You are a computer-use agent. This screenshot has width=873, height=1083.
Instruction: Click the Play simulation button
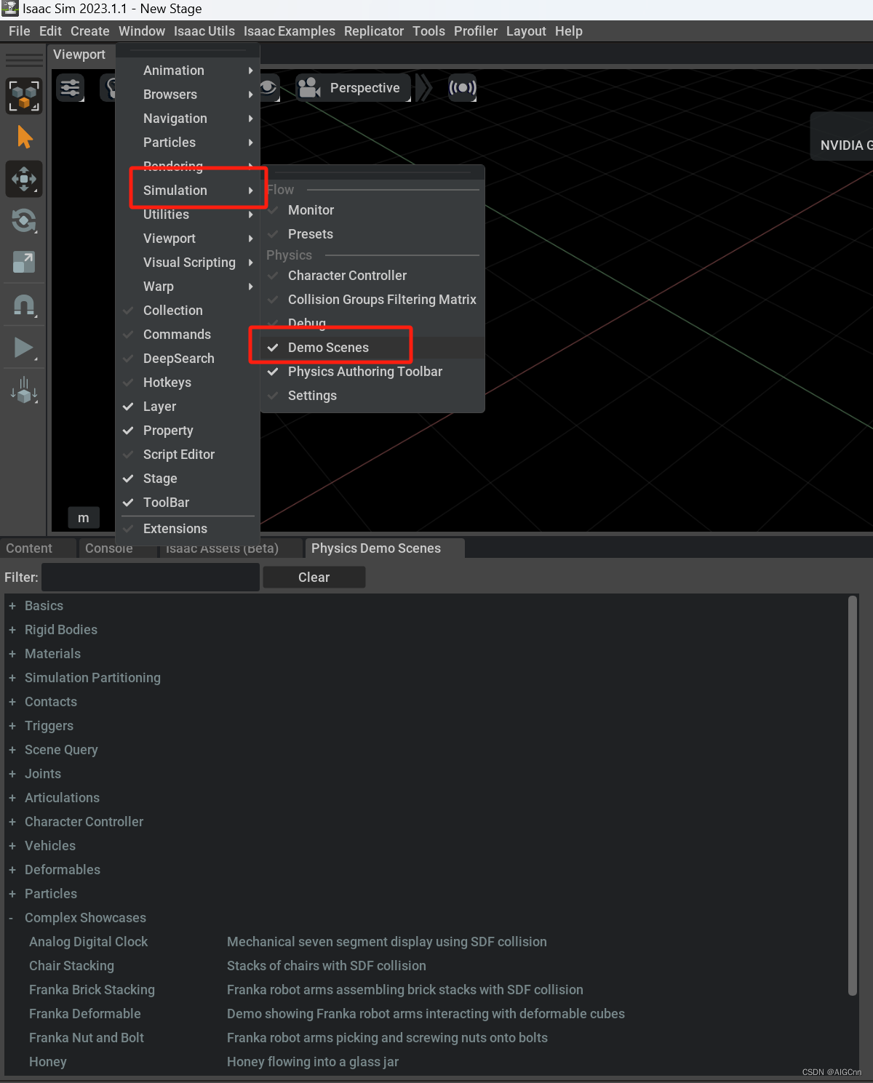pyautogui.click(x=24, y=348)
